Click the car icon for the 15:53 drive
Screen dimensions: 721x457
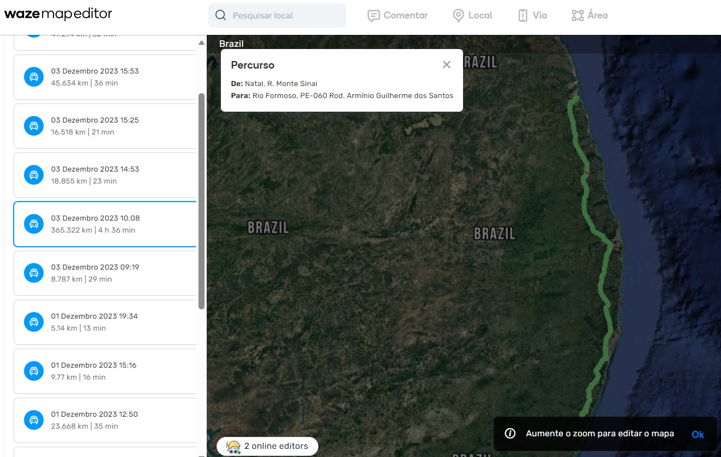click(x=34, y=77)
